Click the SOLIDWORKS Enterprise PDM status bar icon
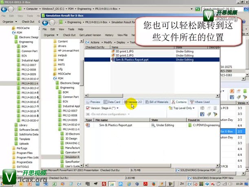 178,170
